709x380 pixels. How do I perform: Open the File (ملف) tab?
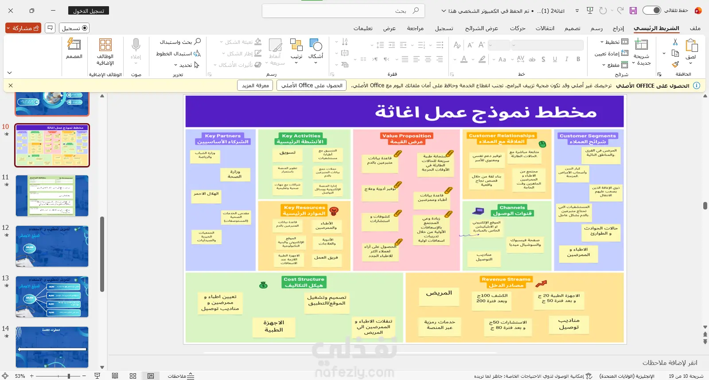point(695,28)
